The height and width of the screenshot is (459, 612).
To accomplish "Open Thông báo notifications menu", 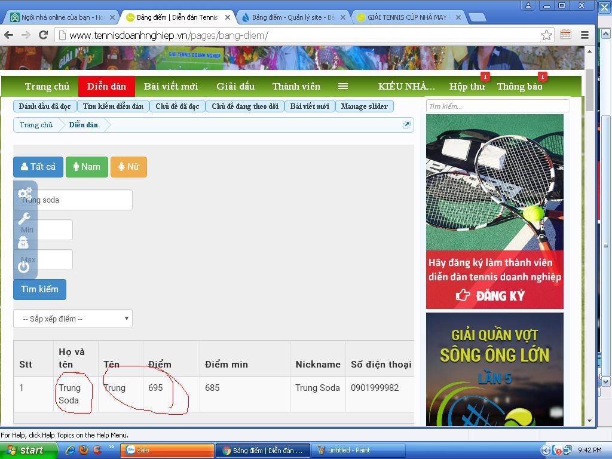I will (x=519, y=86).
